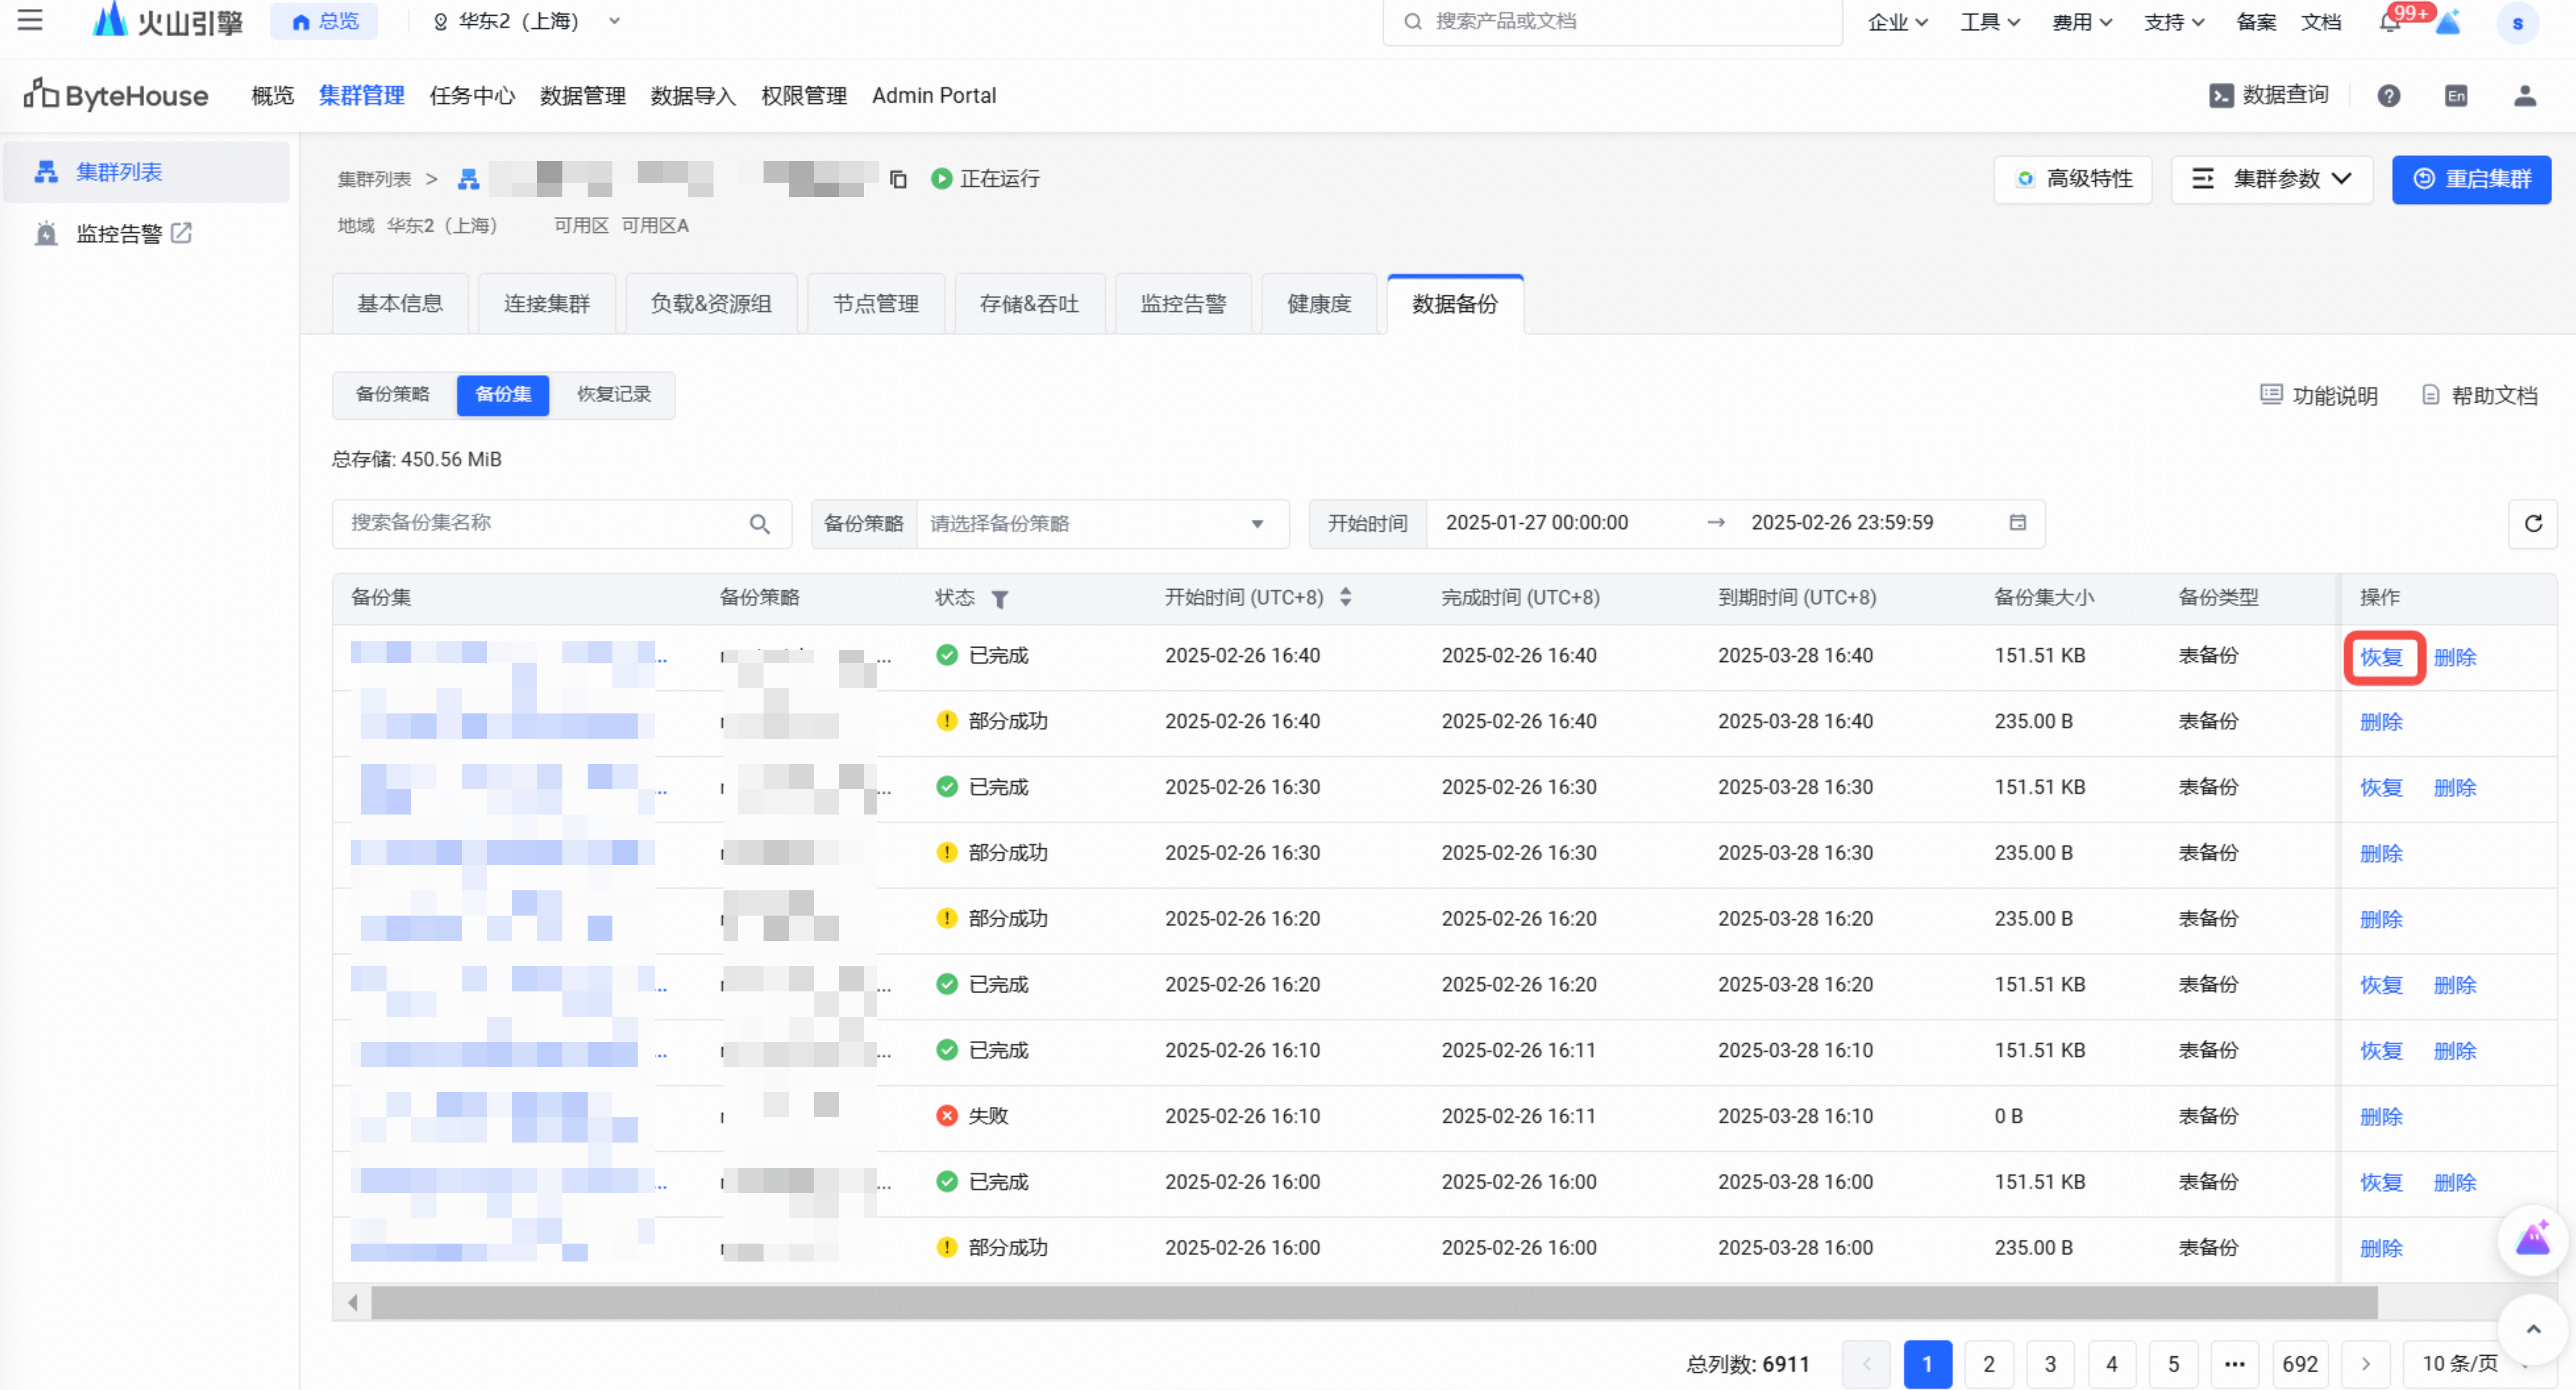Click the refresh icon beside filters

(2533, 523)
